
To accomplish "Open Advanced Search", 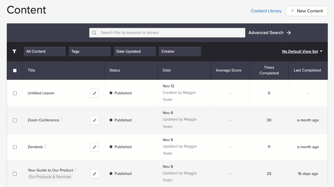I will pyautogui.click(x=270, y=33).
